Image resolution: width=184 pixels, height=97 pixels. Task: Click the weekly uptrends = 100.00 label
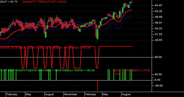(45, 48)
